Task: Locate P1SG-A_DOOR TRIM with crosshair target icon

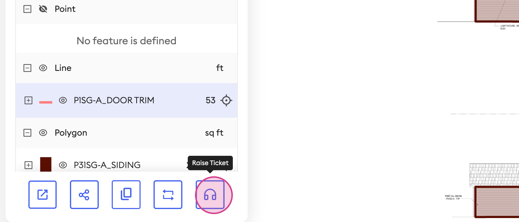Action: pyautogui.click(x=226, y=100)
